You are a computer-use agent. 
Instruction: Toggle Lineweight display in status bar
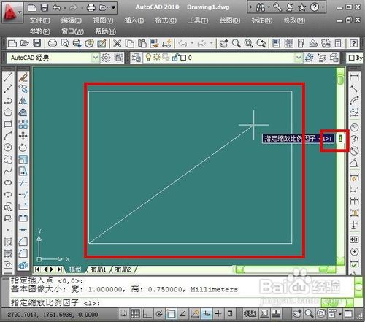click(218, 314)
